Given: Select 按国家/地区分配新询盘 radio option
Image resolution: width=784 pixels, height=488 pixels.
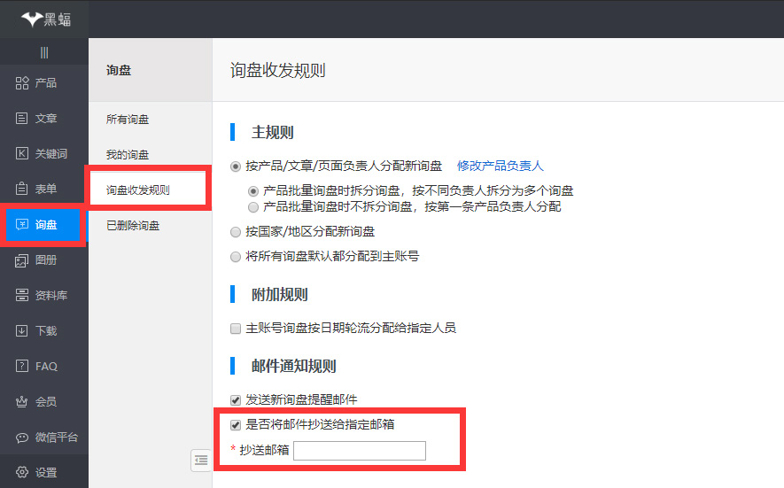Looking at the screenshot, I should point(236,232).
